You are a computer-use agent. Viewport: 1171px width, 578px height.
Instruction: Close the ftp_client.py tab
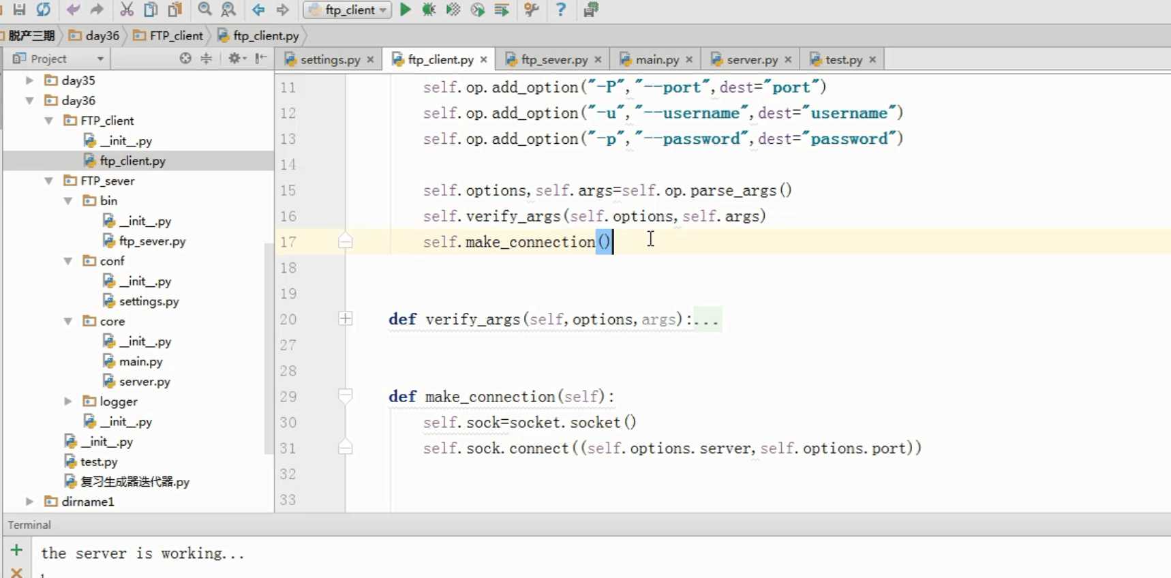click(484, 59)
